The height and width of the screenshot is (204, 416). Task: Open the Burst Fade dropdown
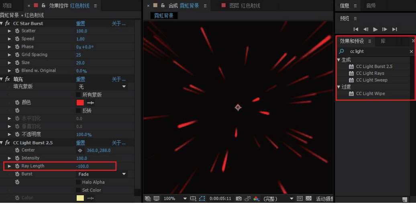[x=101, y=174]
